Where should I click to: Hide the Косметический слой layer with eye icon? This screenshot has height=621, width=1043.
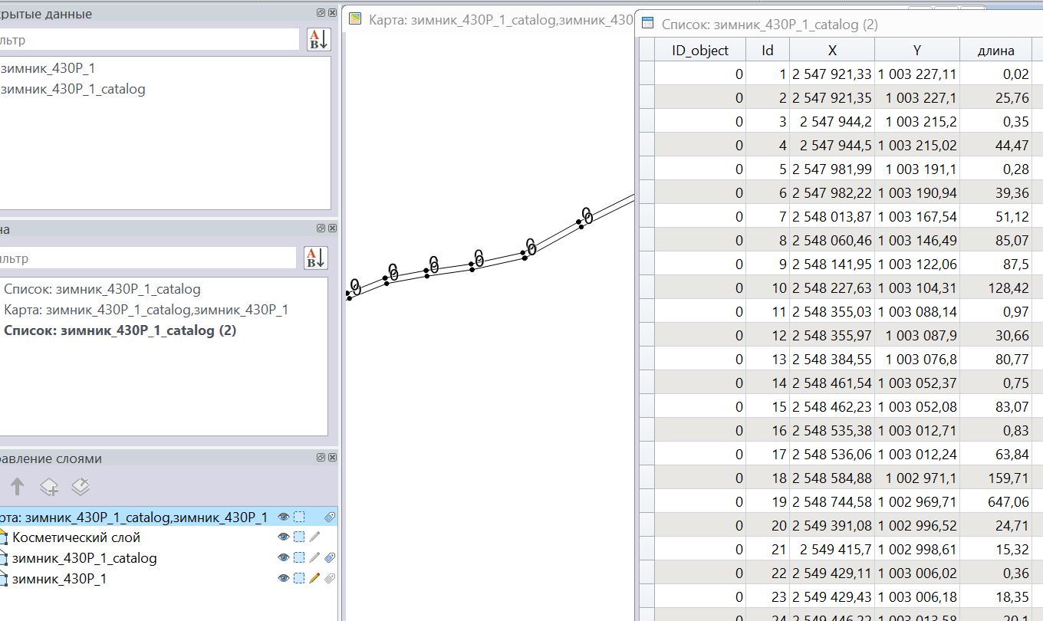click(x=284, y=537)
